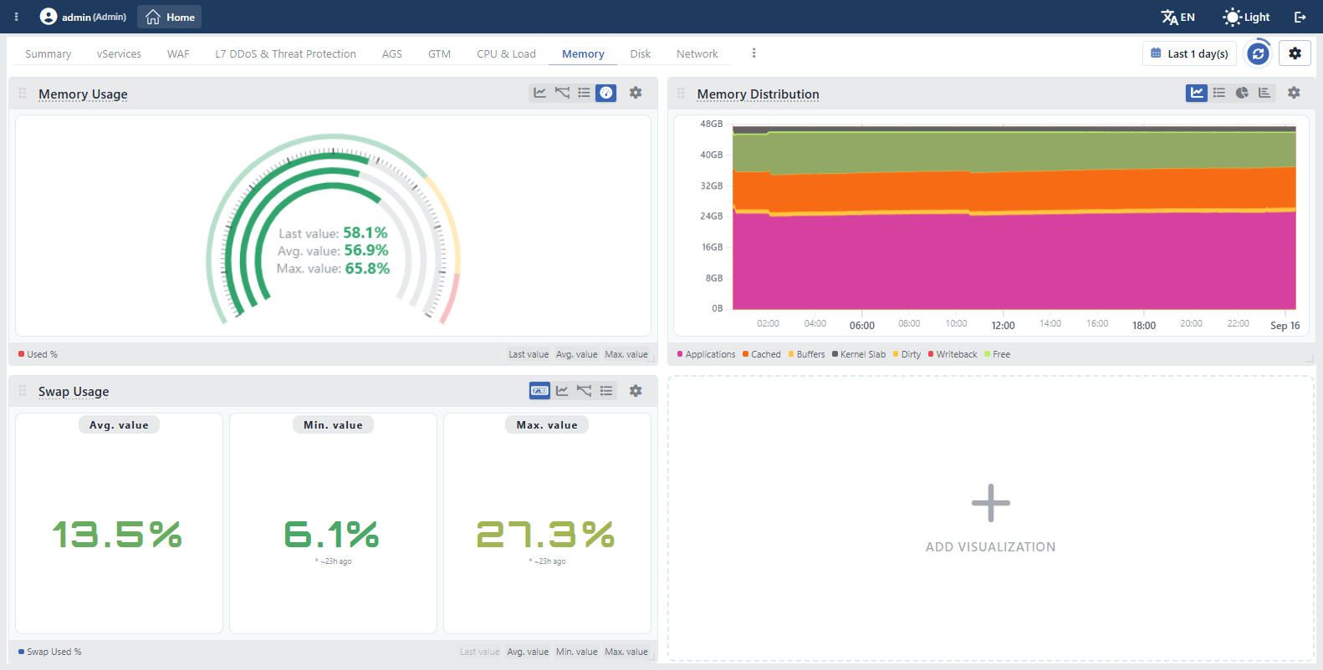Switch Swap Usage to line chart view

click(562, 390)
